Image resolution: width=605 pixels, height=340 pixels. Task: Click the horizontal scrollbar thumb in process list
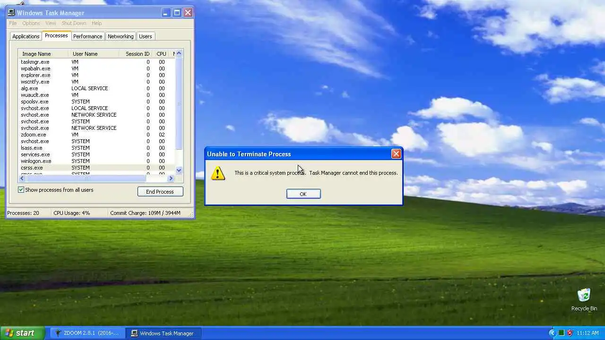[86, 178]
